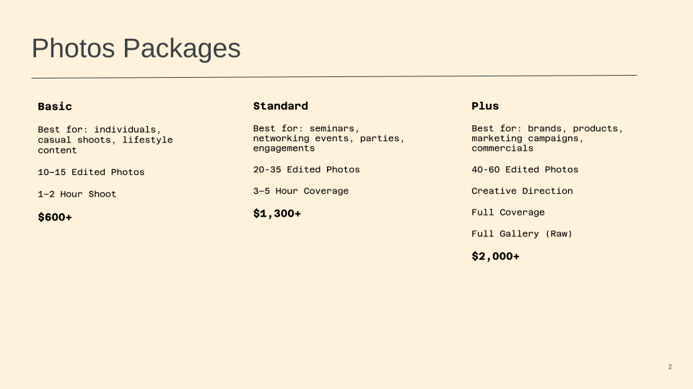Click the Full Coverage line

pos(507,213)
